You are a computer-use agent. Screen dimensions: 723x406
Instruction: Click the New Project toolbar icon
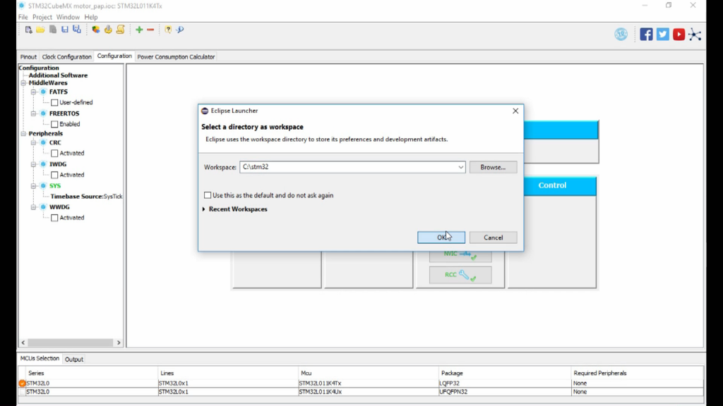pos(28,30)
